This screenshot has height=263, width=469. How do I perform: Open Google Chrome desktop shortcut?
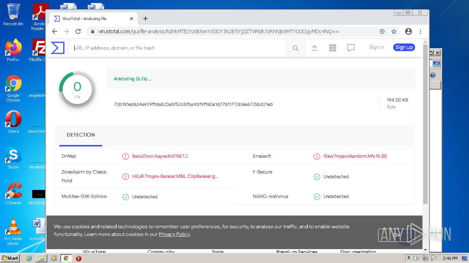pos(13,89)
